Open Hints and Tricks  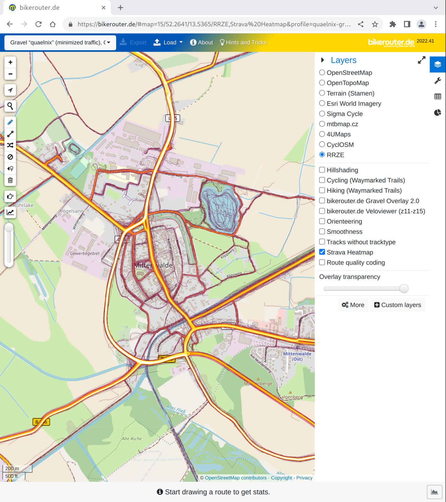point(243,42)
